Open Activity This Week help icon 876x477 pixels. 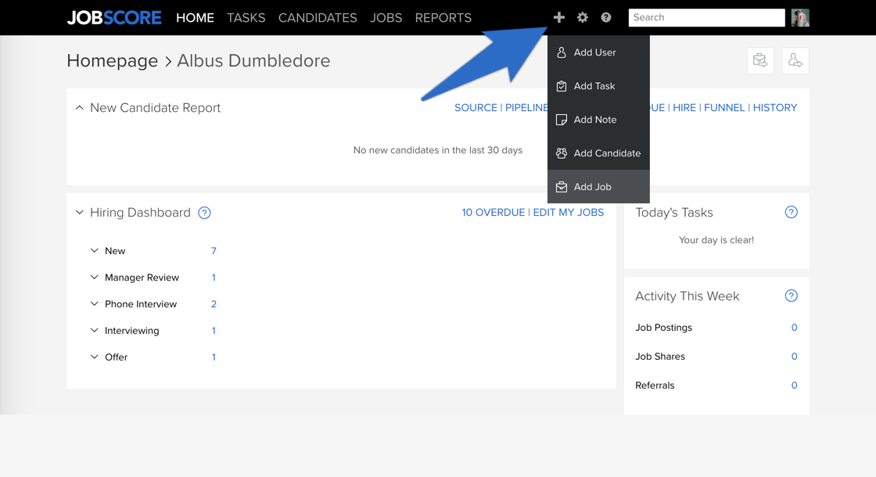[791, 296]
